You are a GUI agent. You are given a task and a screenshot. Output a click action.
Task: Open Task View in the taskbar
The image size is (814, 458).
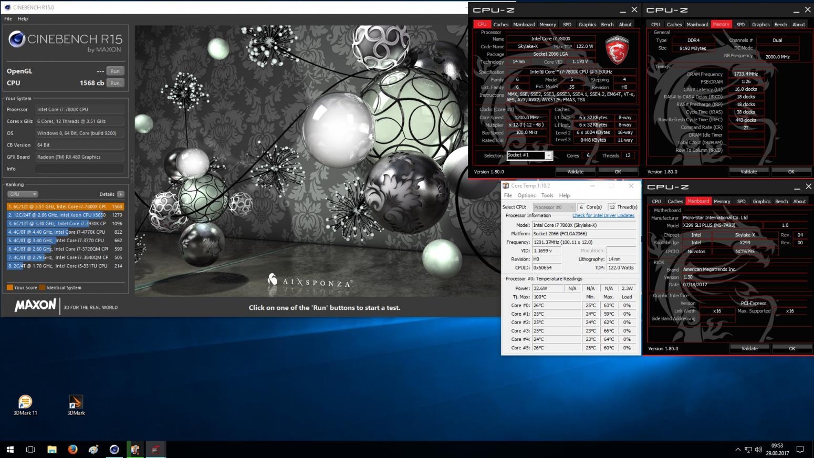(x=30, y=449)
